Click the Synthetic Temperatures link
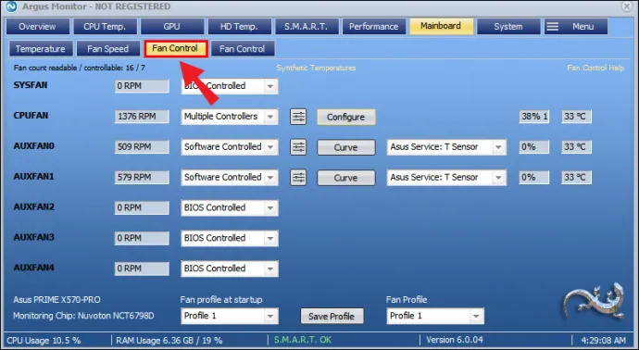Image resolution: width=639 pixels, height=350 pixels. [x=316, y=68]
